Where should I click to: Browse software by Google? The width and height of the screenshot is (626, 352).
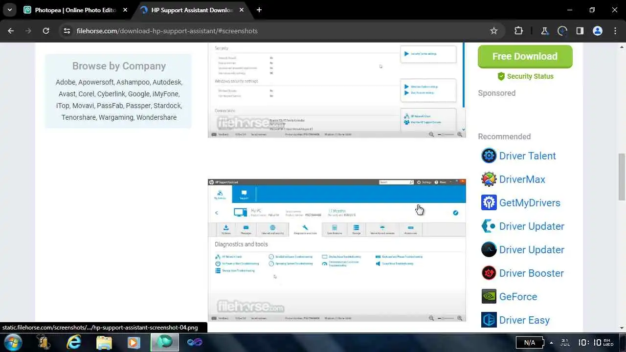(139, 94)
